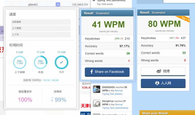Click the up arrow beside 99% accuracy

pyautogui.click(x=52, y=100)
